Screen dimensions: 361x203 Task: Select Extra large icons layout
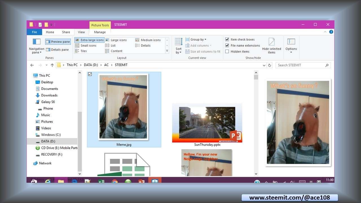pyautogui.click(x=89, y=40)
